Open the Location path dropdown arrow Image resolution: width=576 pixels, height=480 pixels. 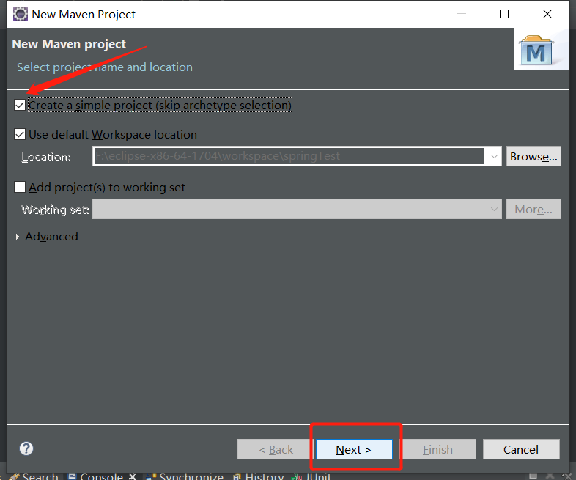494,156
